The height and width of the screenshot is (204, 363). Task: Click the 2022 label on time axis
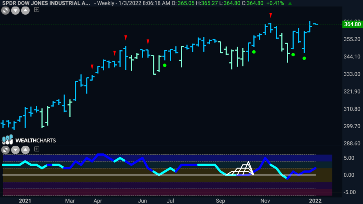click(315, 200)
